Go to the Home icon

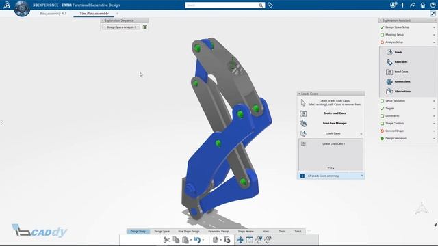coord(423,5)
